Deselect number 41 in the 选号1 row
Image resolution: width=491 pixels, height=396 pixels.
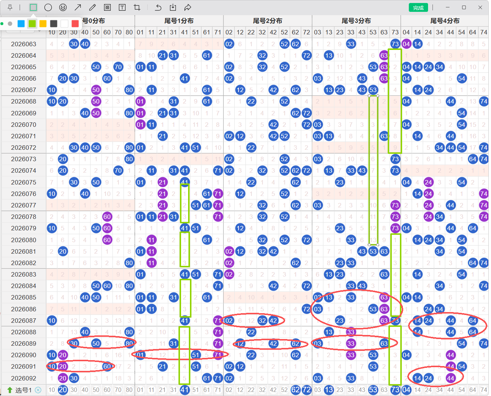coord(184,390)
